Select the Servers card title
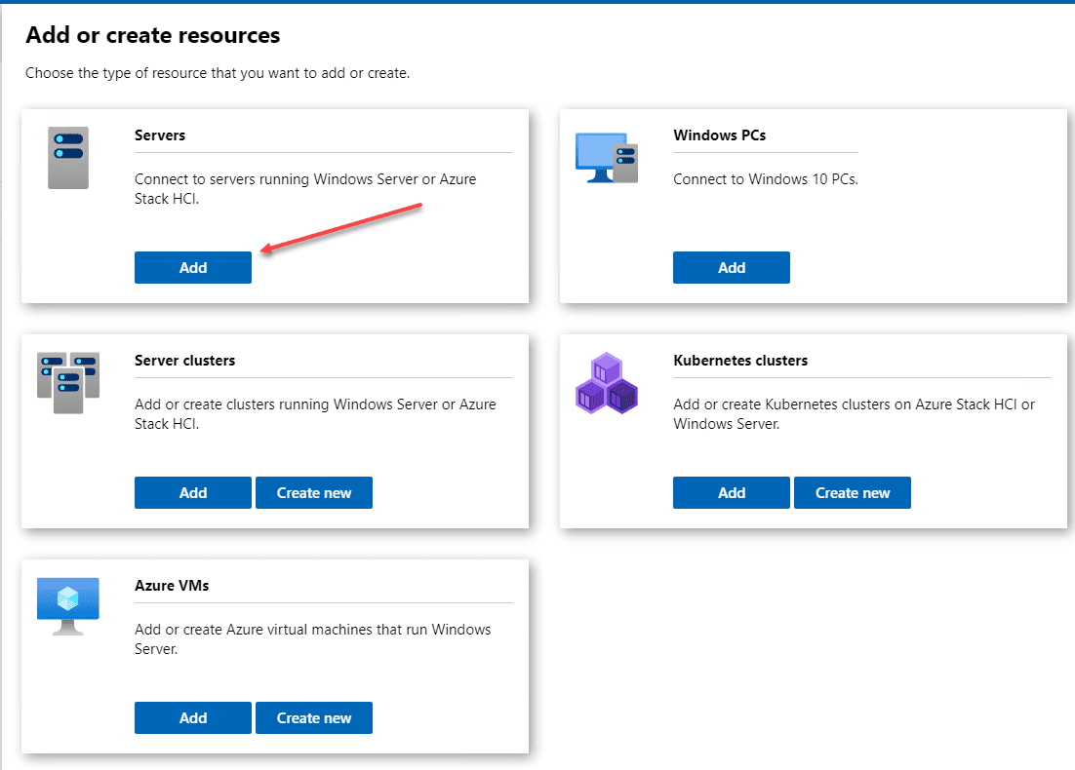Screen dimensions: 1075x770 pyautogui.click(x=160, y=135)
